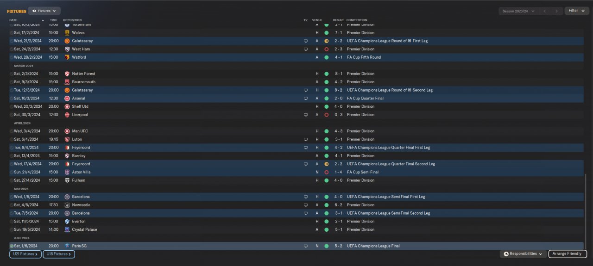Click the Galatasaray club badge on 21/2/2024
593x266 pixels.
click(x=67, y=41)
